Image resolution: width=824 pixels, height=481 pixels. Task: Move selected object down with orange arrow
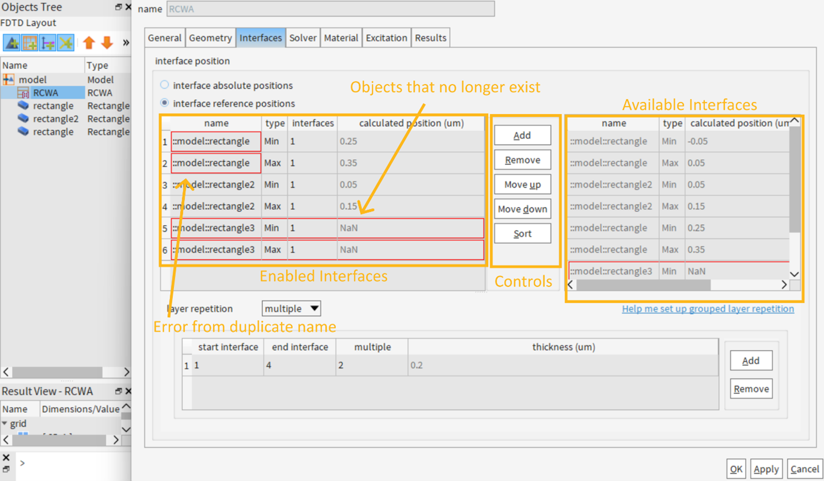pos(107,43)
